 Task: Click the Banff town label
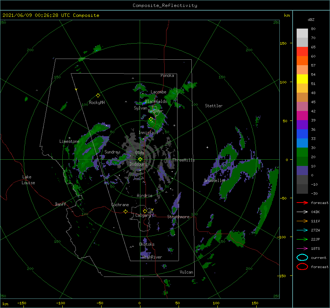point(60,204)
